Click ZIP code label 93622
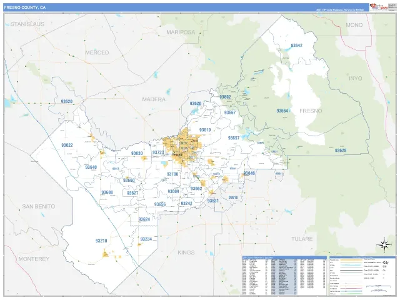Image resolution: width=400 pixels, height=300 pixels. [67, 145]
